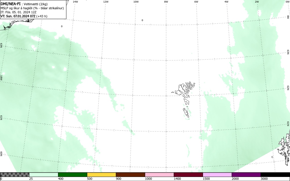
Task: Click the dark maroon 1400-1500 legend swatch
Action: [188, 175]
